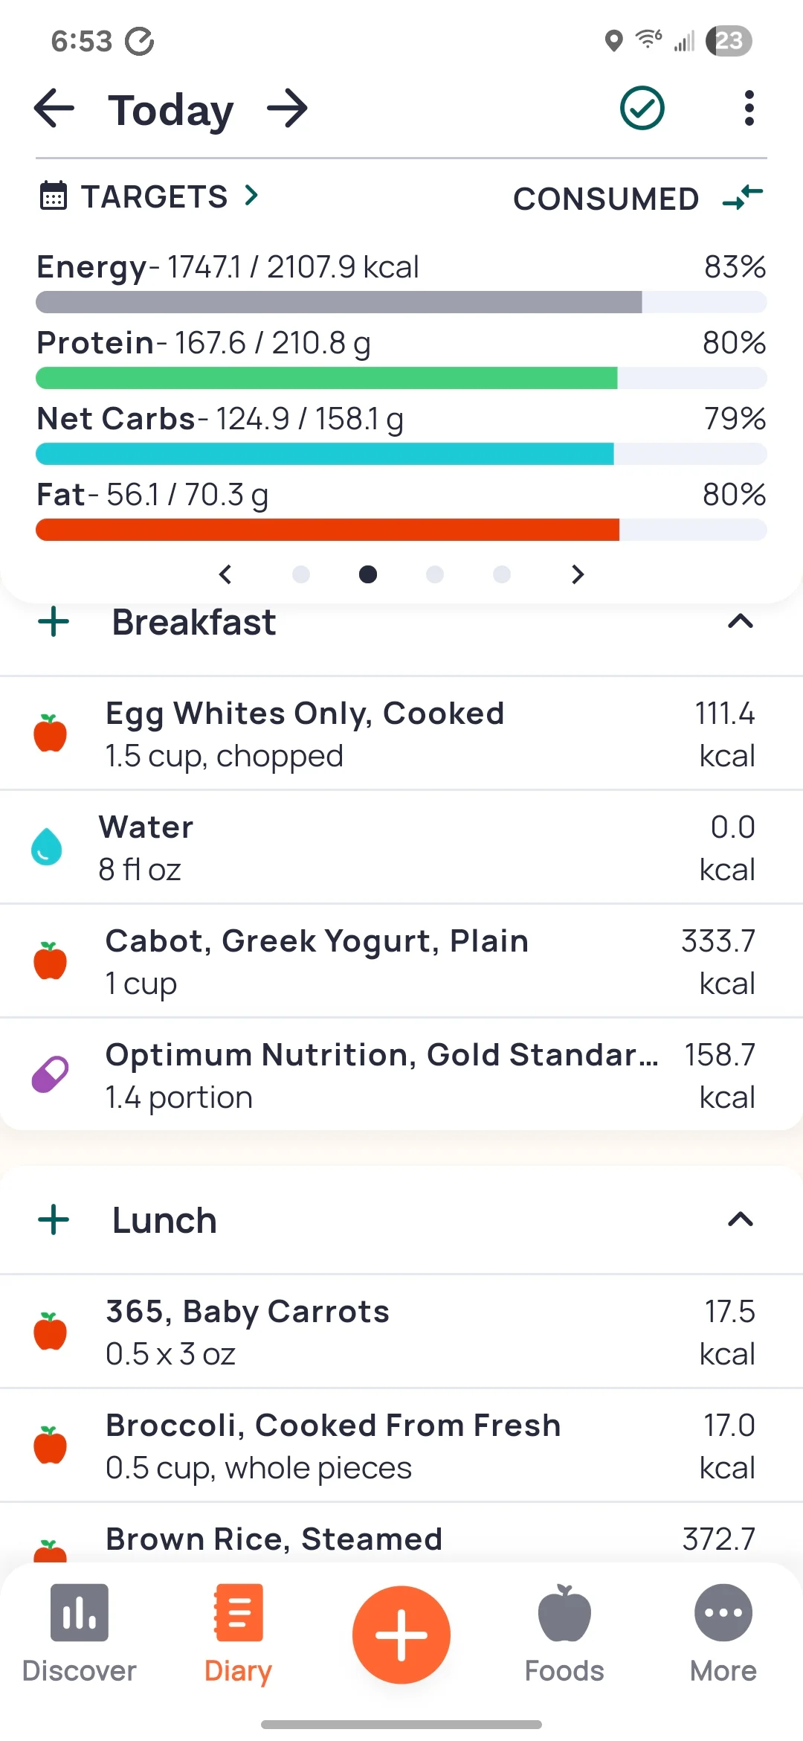Go to the next day with forward arrow

coord(288,109)
